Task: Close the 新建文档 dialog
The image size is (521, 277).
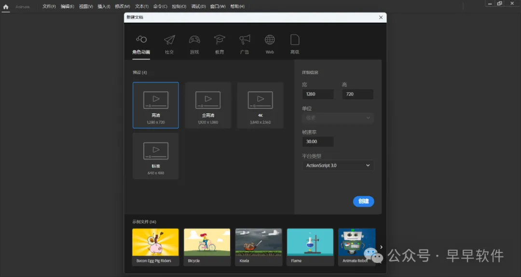Action: pyautogui.click(x=381, y=17)
